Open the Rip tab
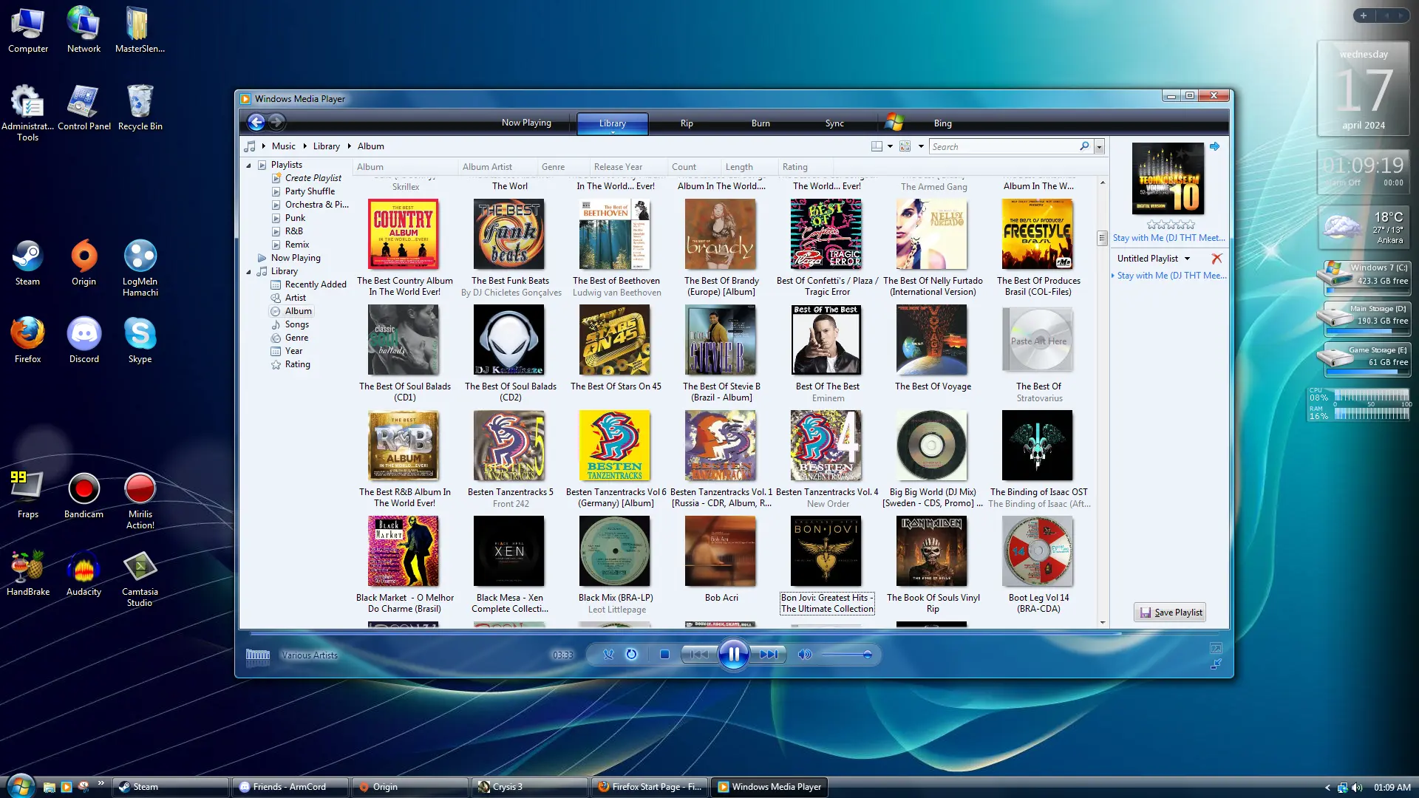The height and width of the screenshot is (798, 1419). (687, 123)
